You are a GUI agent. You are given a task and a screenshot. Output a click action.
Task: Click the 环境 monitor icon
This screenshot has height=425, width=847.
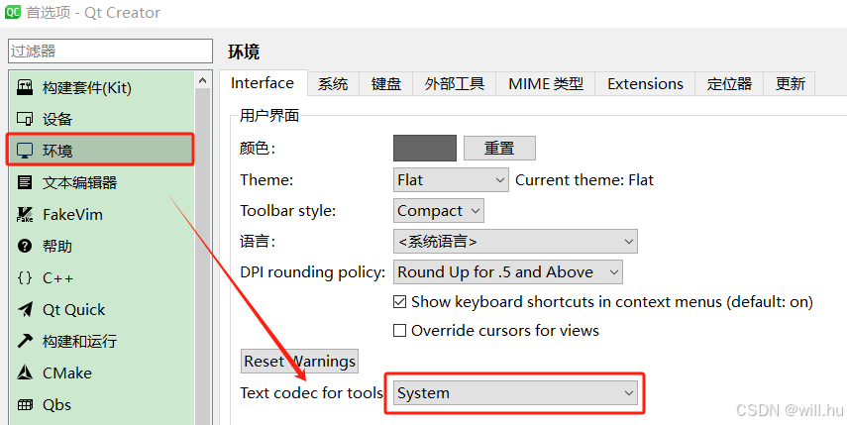click(x=25, y=151)
